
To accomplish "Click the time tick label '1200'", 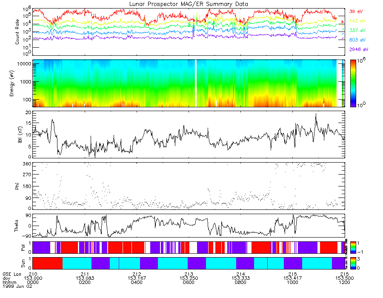I will click(344, 282).
